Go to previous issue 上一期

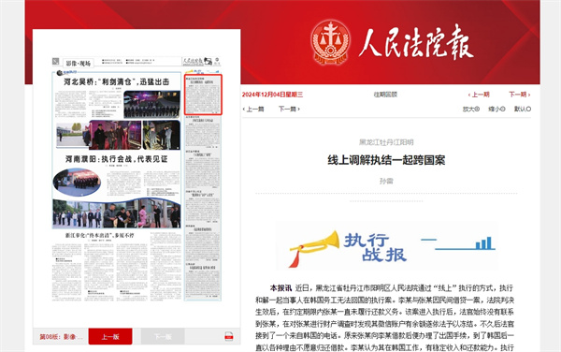[x=479, y=95]
